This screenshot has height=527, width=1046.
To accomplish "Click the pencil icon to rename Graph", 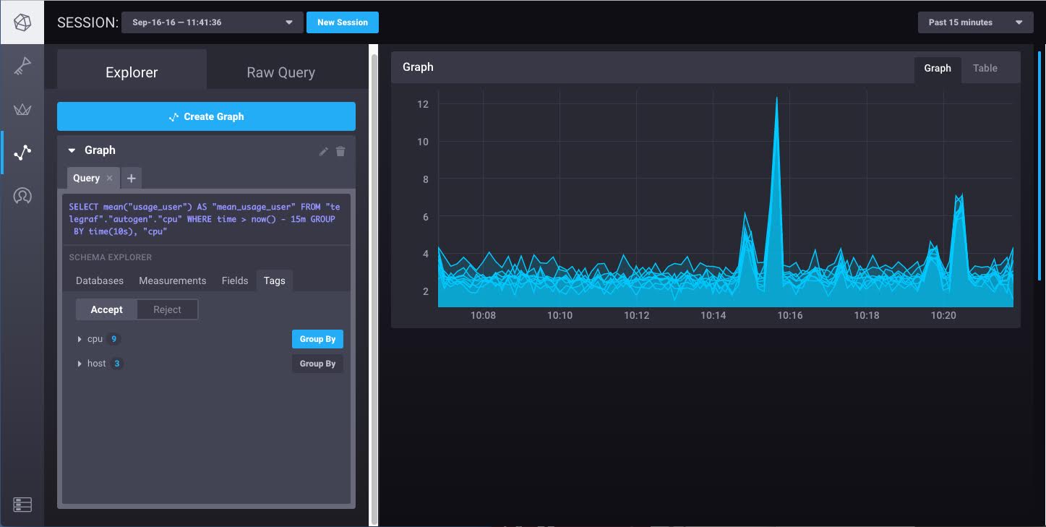I will [323, 151].
